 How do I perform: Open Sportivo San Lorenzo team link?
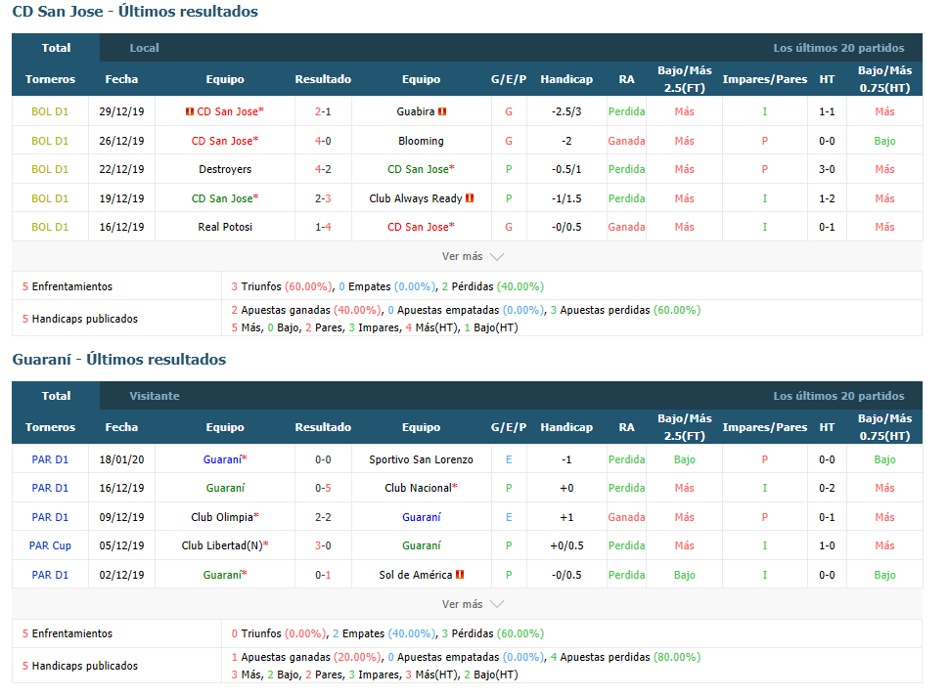tap(421, 459)
